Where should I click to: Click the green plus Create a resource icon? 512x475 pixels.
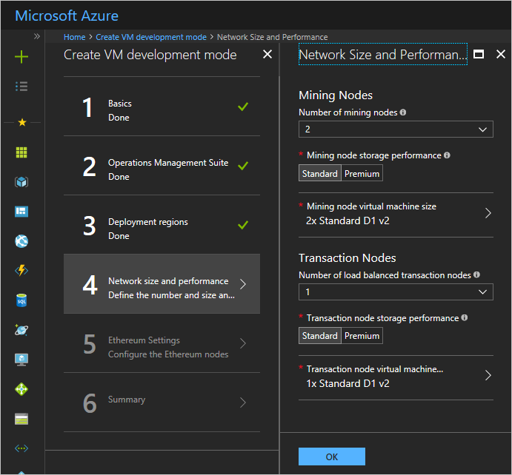click(x=21, y=57)
